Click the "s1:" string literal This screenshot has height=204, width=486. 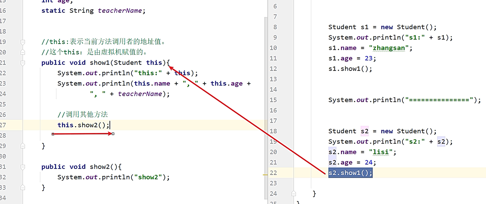pyautogui.click(x=415, y=38)
